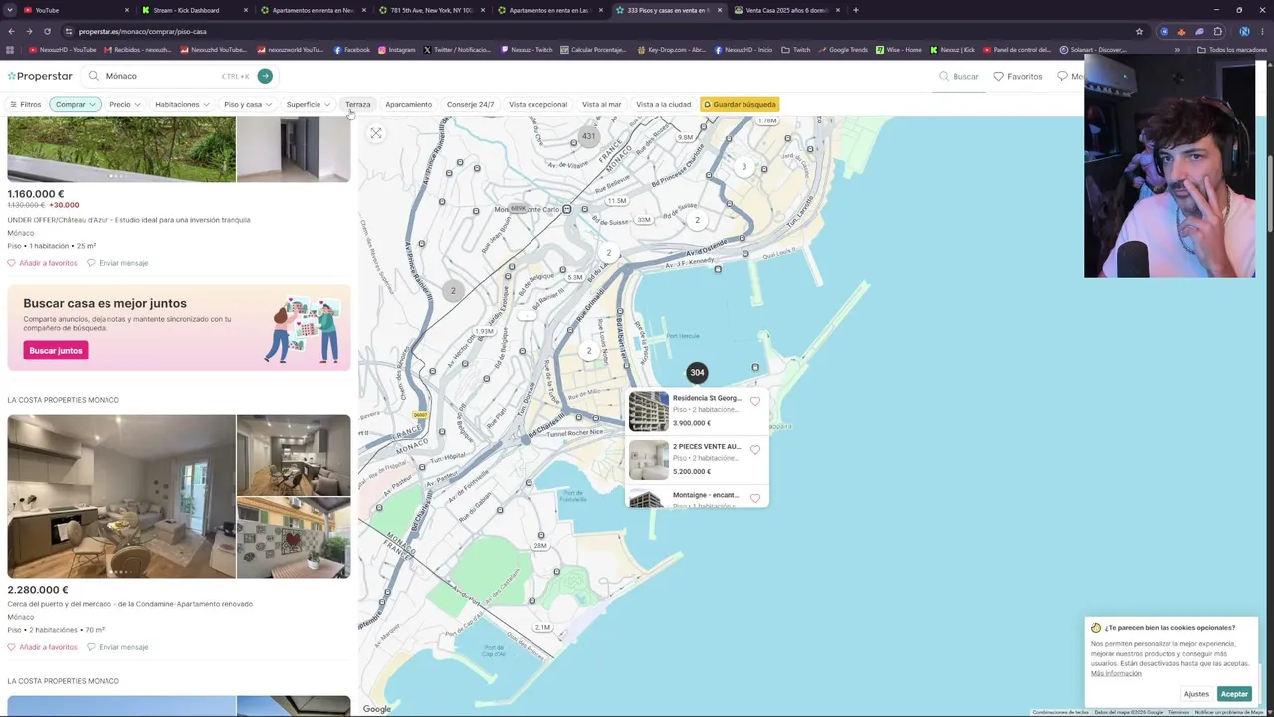Click the 11.5M price marker on map
Viewport: 1274px width, 717px height.
tap(617, 200)
